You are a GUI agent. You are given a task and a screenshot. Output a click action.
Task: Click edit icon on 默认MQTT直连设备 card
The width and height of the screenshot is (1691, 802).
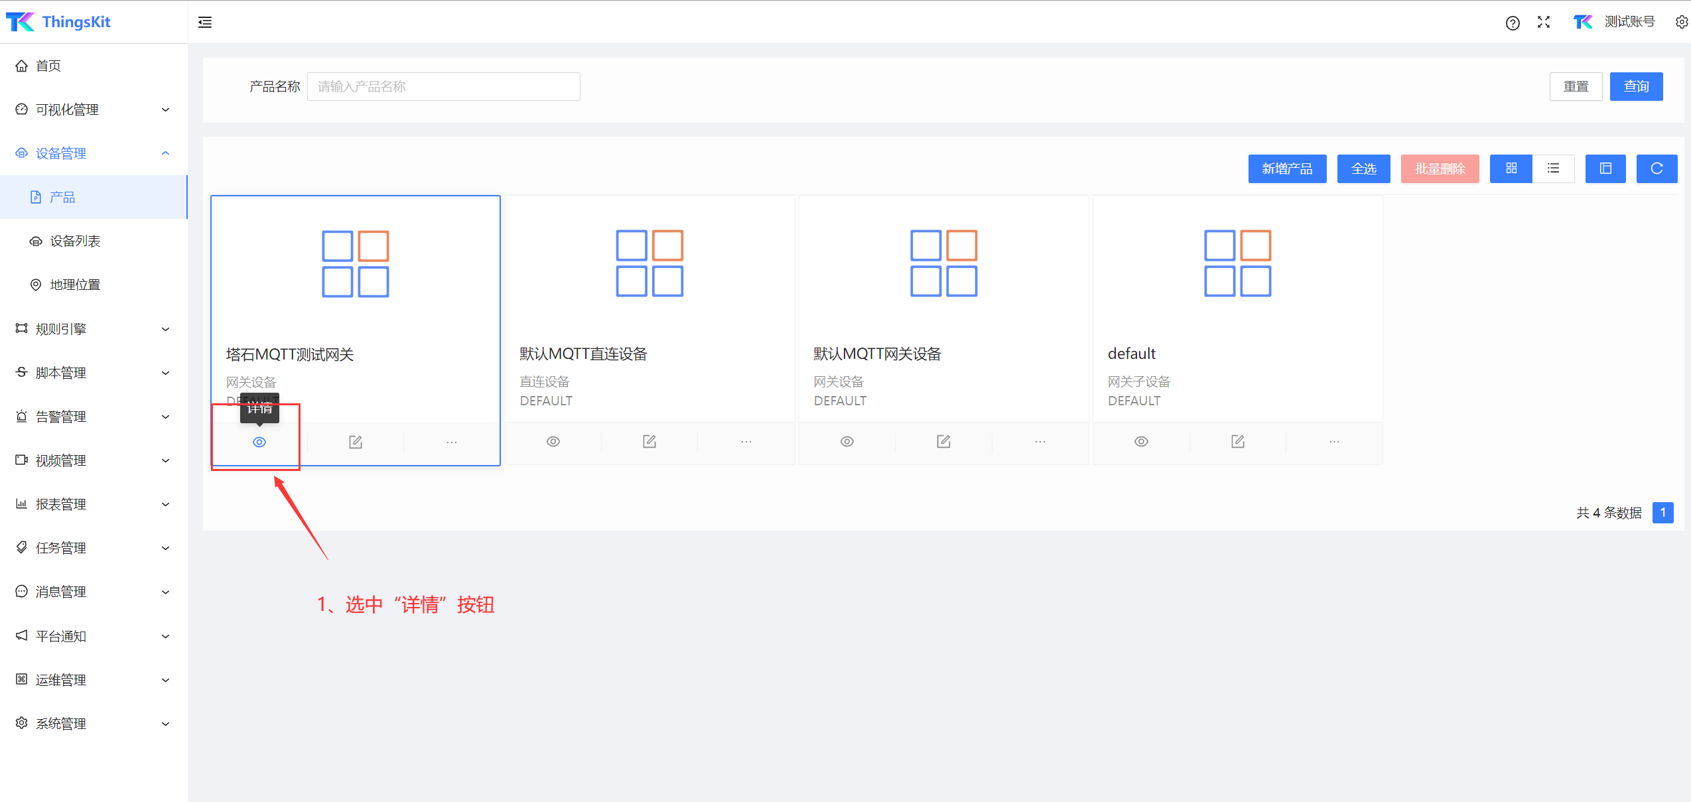click(x=649, y=442)
